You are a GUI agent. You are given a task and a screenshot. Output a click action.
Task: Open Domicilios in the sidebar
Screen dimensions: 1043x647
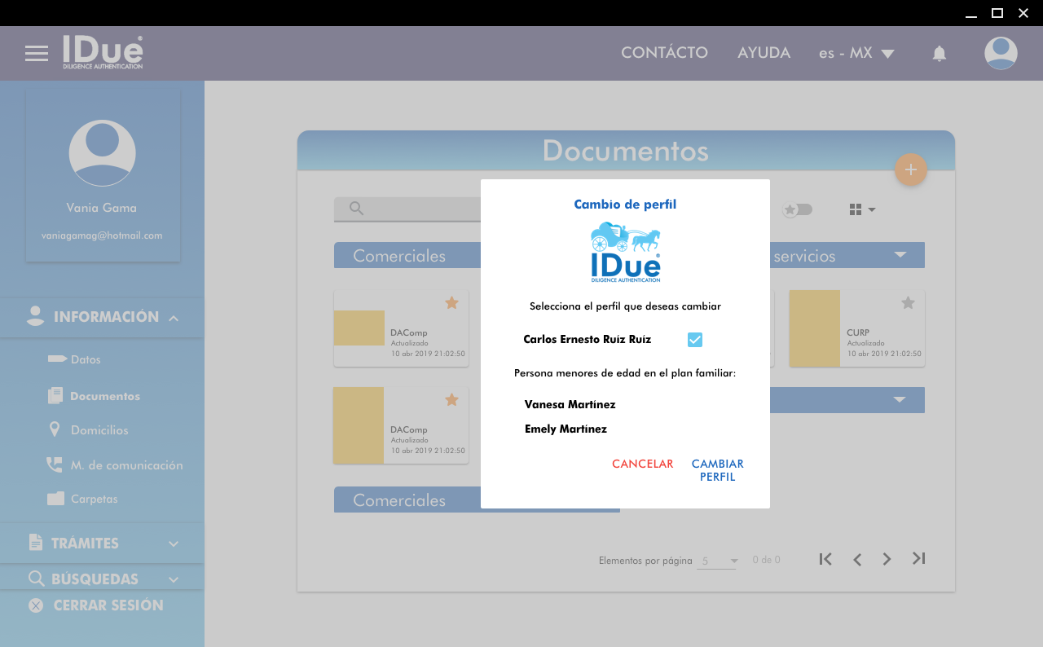click(x=99, y=430)
